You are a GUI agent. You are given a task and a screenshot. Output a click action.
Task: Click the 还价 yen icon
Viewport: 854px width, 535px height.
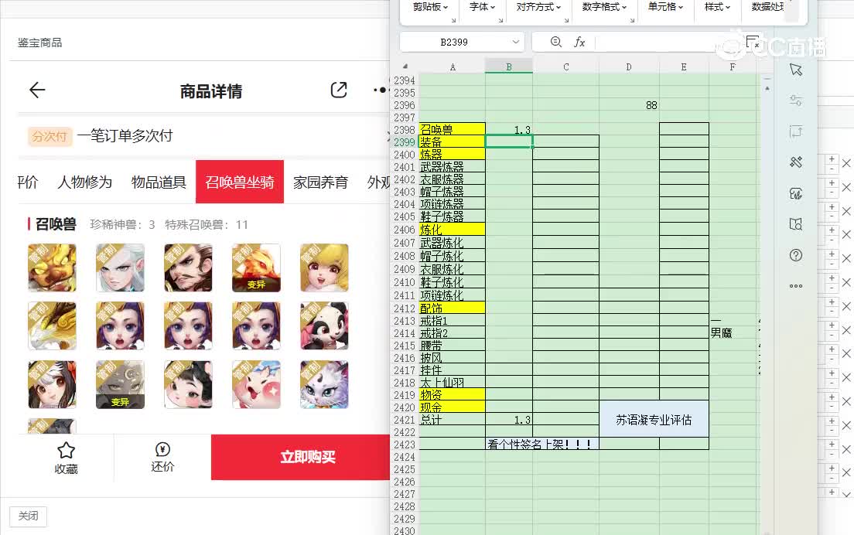click(x=162, y=449)
